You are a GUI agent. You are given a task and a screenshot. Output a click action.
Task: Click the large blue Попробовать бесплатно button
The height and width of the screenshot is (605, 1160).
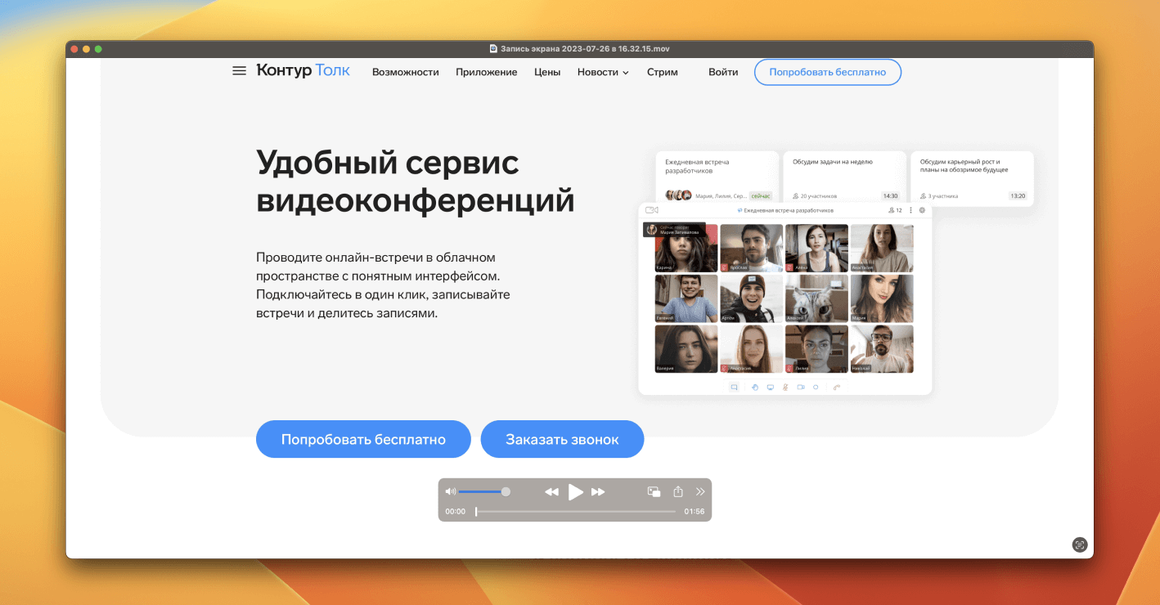click(363, 439)
